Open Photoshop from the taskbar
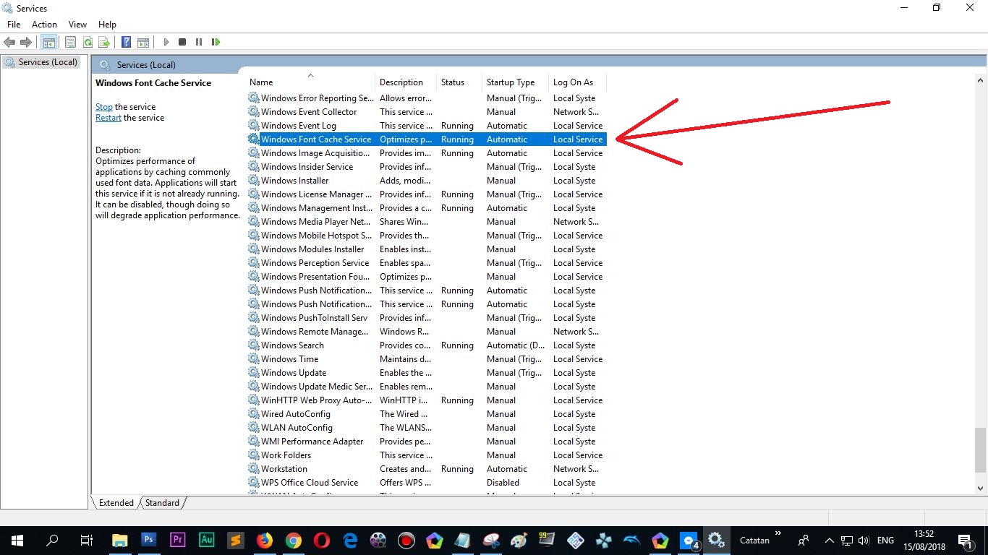This screenshot has width=988, height=555. 149,540
